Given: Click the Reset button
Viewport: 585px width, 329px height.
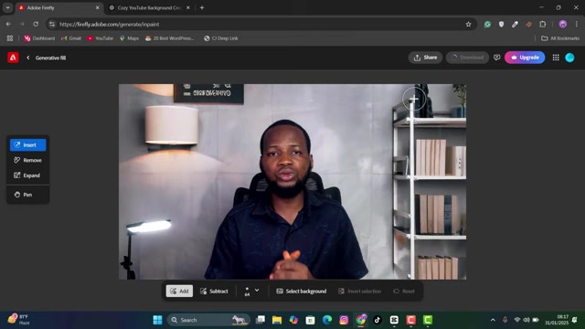Looking at the screenshot, I should (404, 291).
